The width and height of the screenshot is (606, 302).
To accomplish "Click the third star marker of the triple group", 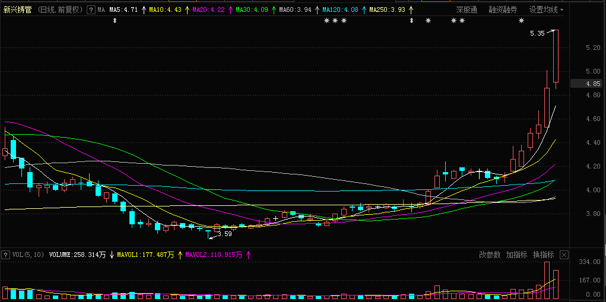I will coord(344,20).
